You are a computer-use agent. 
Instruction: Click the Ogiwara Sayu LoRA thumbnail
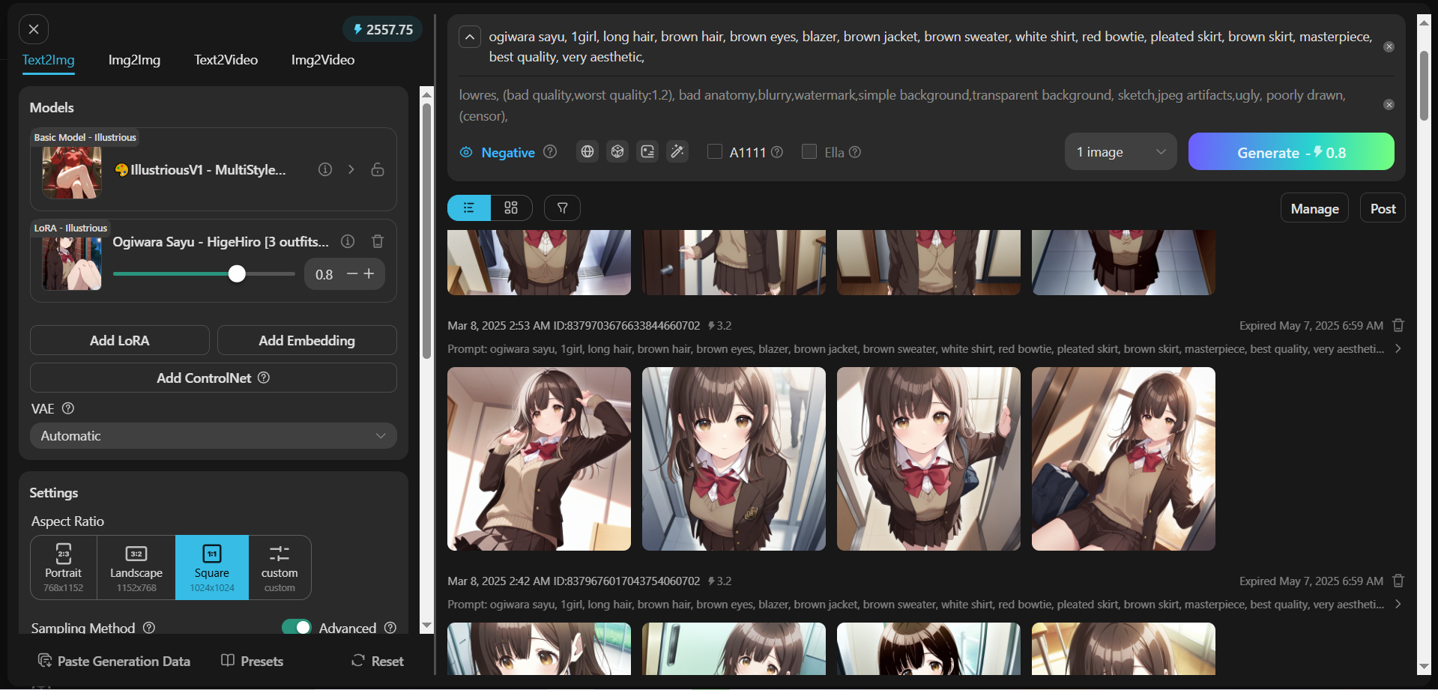pyautogui.click(x=72, y=263)
